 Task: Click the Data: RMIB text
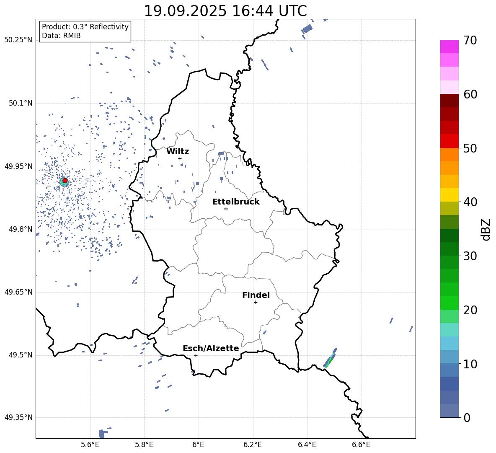61,36
